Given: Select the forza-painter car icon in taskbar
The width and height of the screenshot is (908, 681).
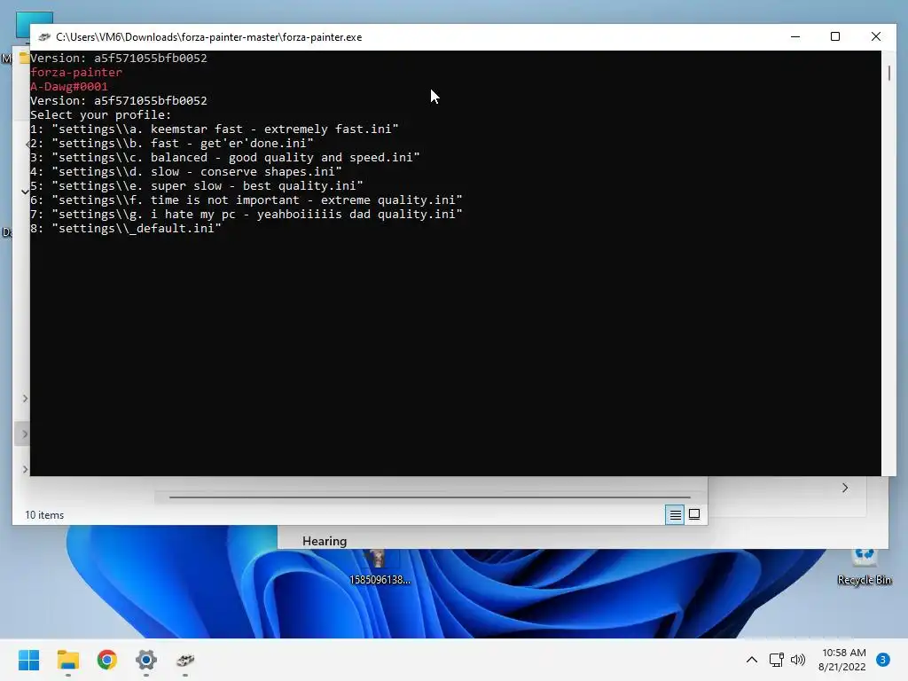Looking at the screenshot, I should pyautogui.click(x=185, y=660).
